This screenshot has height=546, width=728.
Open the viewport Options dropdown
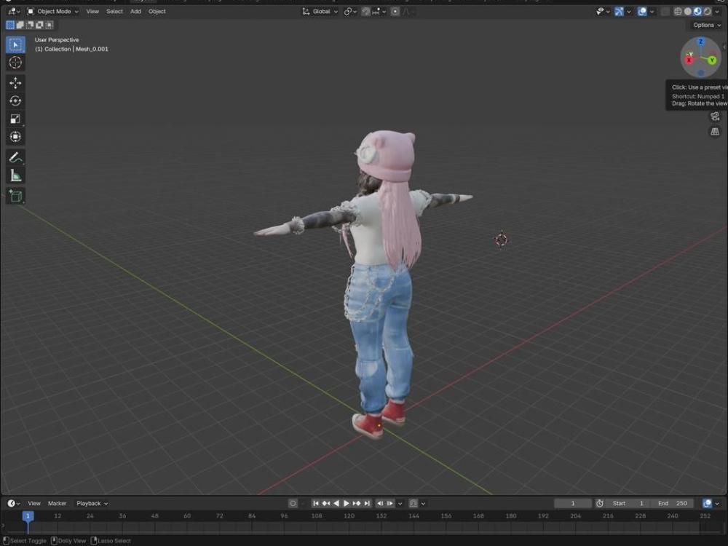tap(707, 25)
